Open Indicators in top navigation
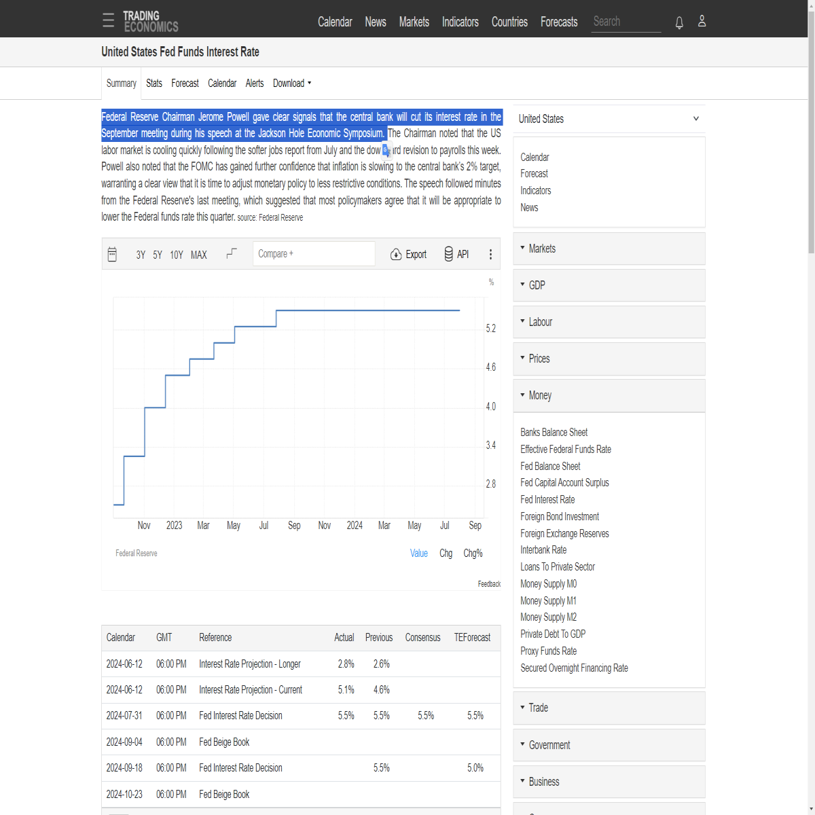 (x=460, y=22)
